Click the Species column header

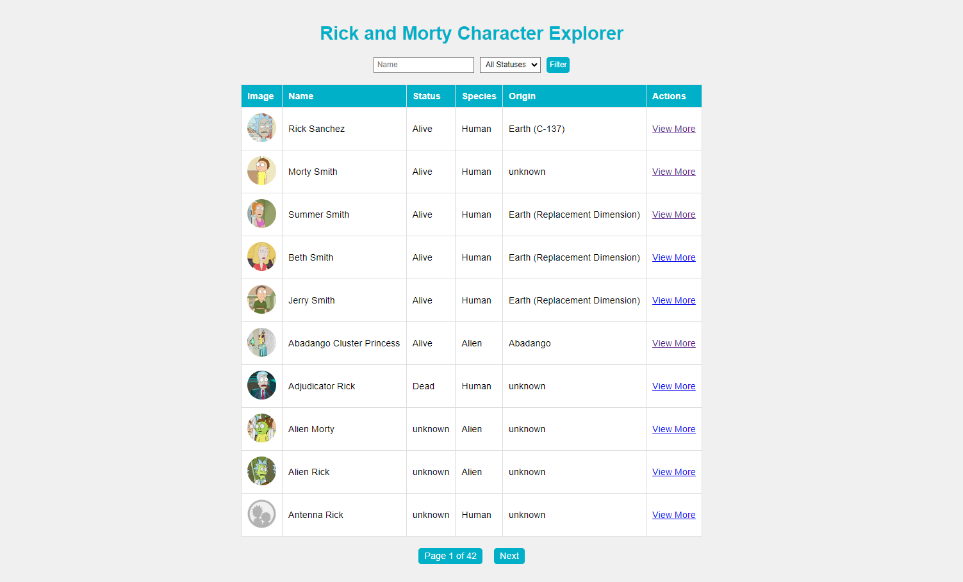[479, 96]
